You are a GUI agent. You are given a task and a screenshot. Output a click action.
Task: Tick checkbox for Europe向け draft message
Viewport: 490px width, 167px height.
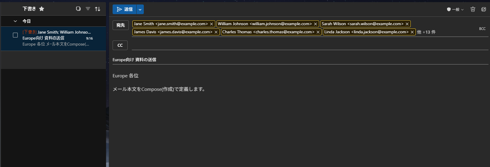[15, 35]
